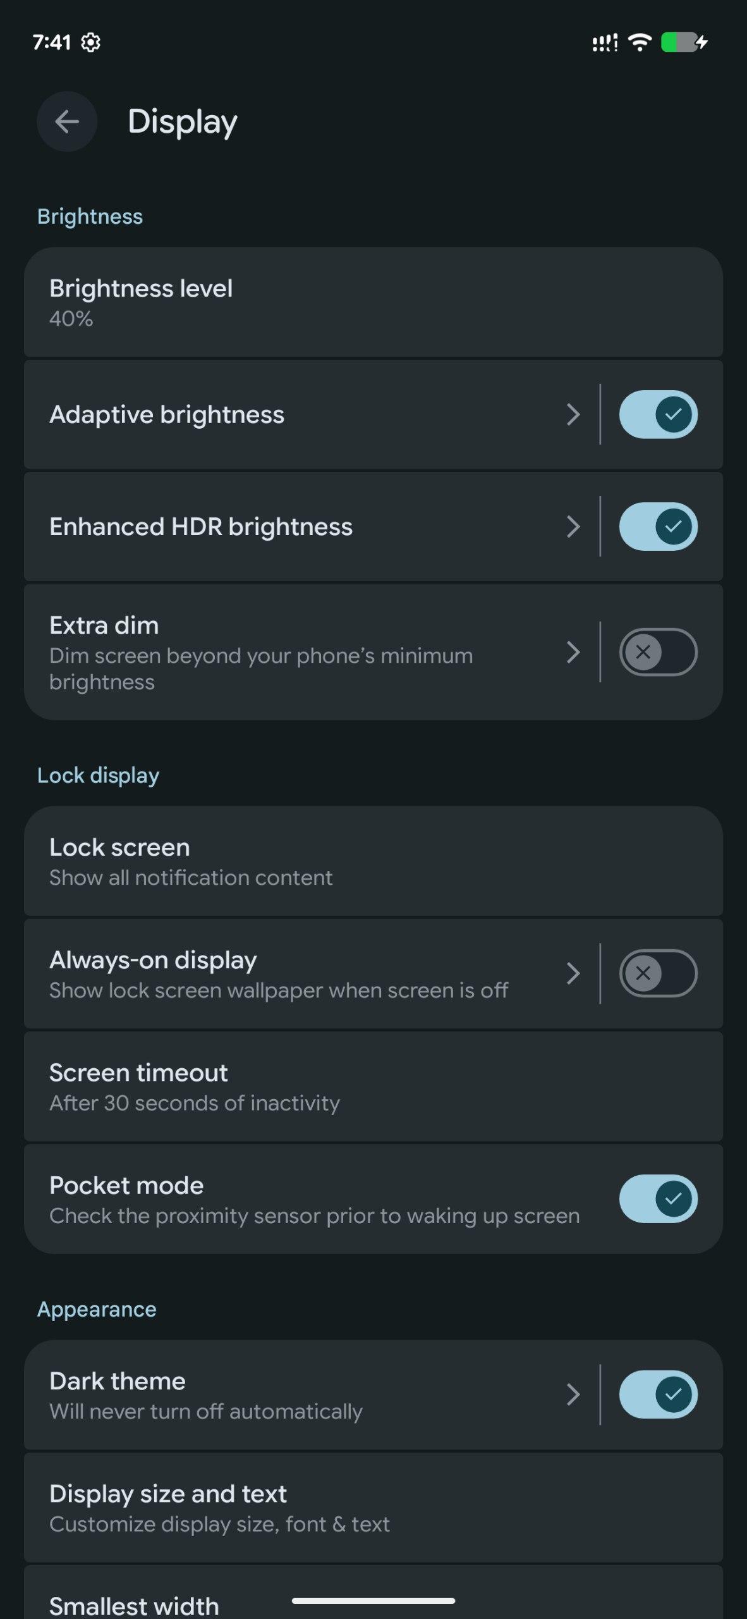747x1619 pixels.
Task: Open Adaptive brightness details chevron
Action: click(x=573, y=414)
